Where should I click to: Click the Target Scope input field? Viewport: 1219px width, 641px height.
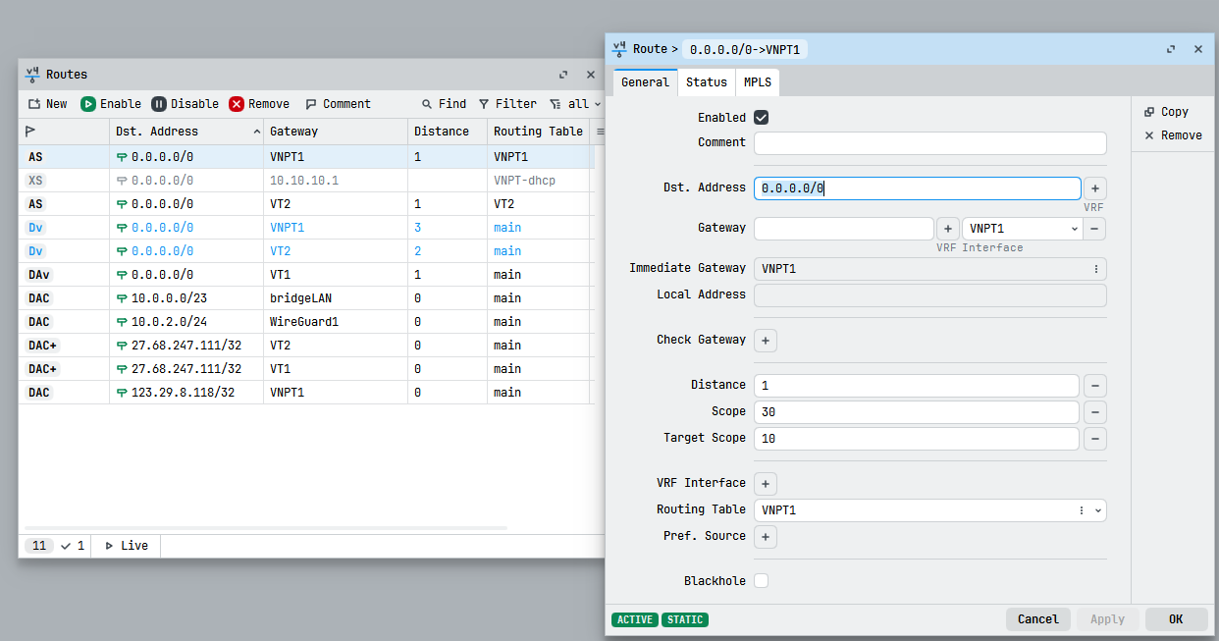click(917, 439)
